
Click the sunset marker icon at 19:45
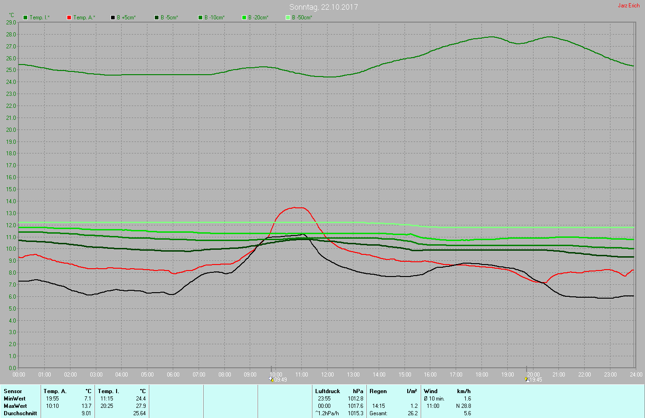(527, 379)
